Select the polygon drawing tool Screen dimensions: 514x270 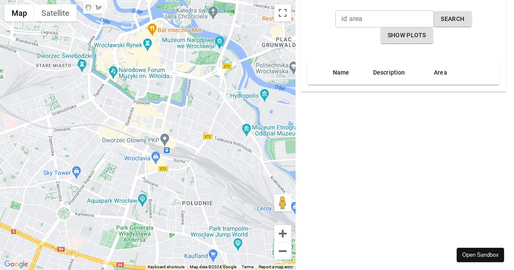(99, 7)
